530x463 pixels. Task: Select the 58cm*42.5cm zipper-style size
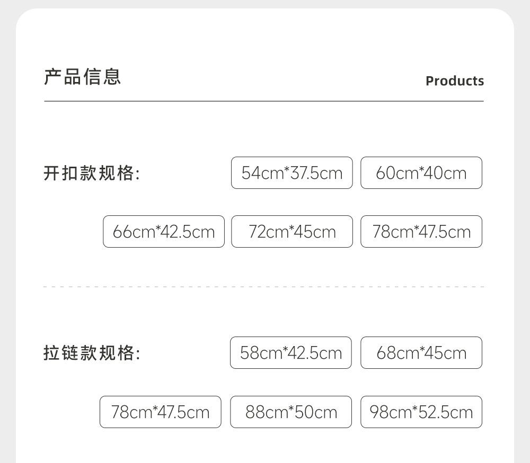[x=290, y=353]
